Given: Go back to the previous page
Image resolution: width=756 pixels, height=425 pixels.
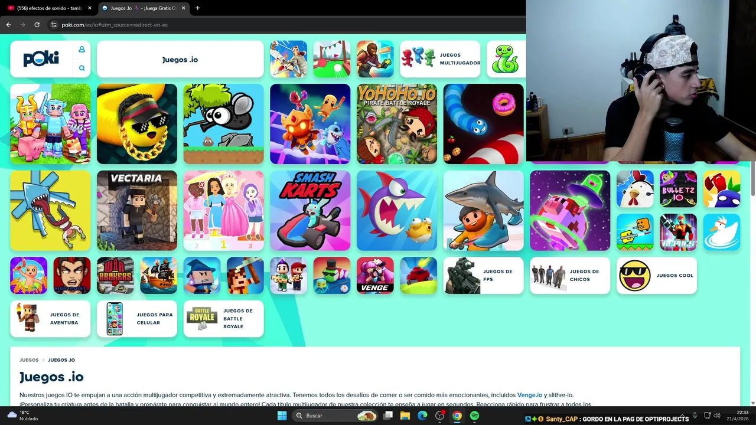Looking at the screenshot, I should (x=8, y=25).
